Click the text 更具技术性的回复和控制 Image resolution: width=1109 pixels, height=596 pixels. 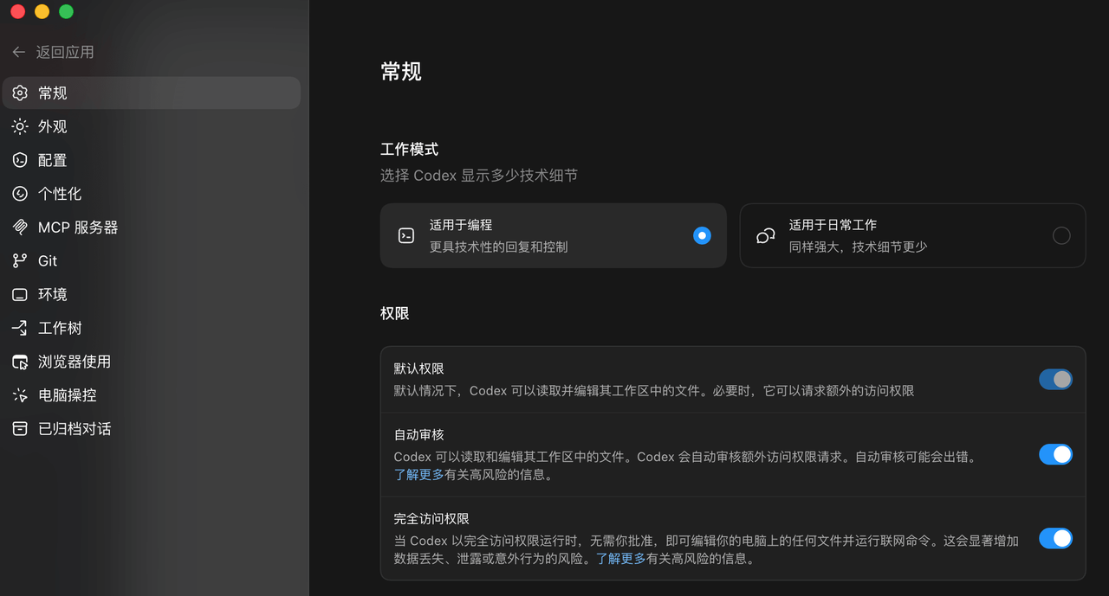coord(499,247)
